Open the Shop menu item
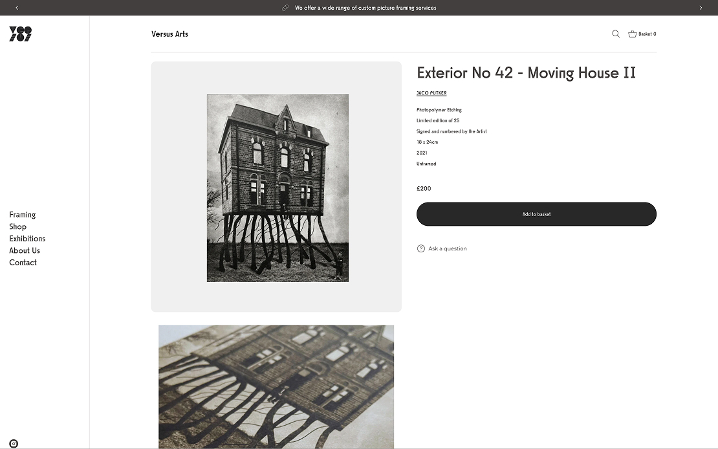 (18, 227)
